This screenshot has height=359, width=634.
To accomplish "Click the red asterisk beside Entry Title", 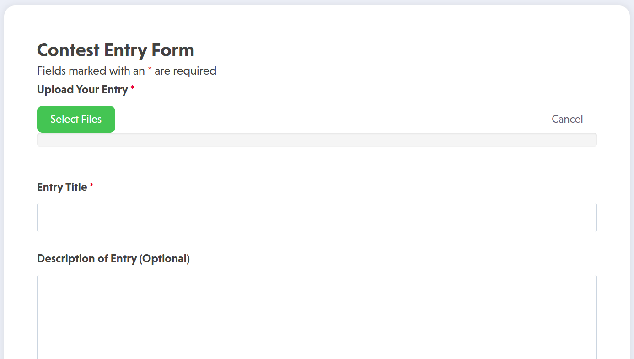I will click(x=91, y=186).
